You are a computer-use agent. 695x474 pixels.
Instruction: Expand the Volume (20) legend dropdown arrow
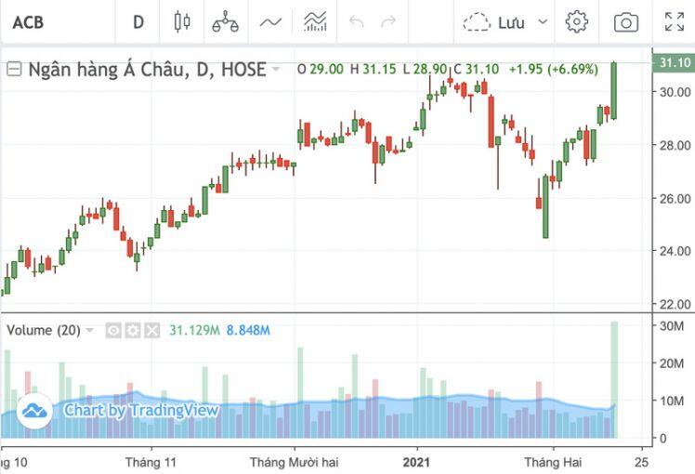coord(90,330)
